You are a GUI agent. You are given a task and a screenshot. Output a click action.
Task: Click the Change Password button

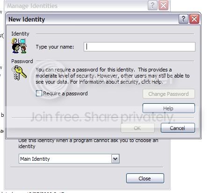(x=169, y=94)
